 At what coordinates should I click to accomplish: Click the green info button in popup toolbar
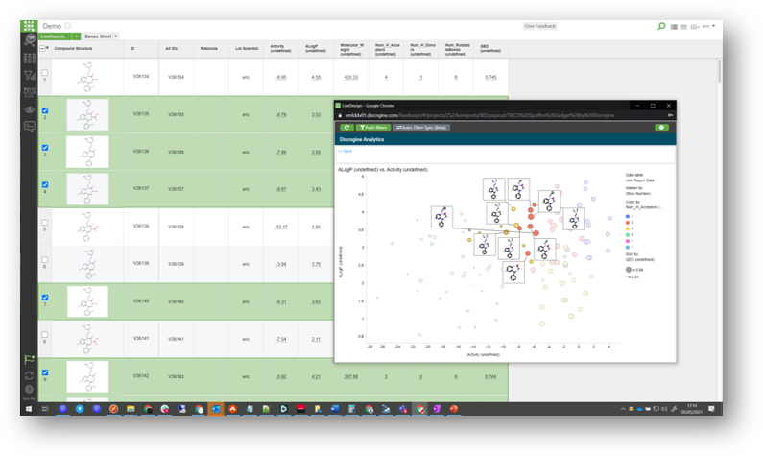(661, 128)
